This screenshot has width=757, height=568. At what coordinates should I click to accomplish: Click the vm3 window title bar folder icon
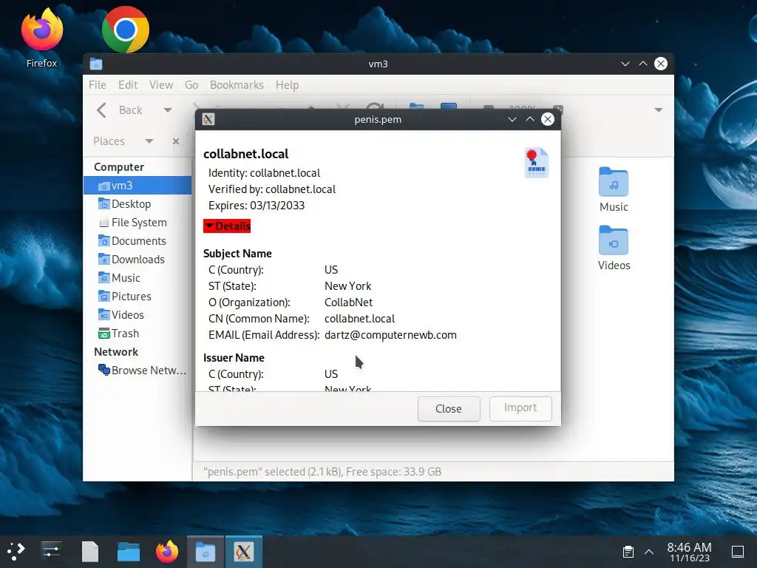point(96,64)
